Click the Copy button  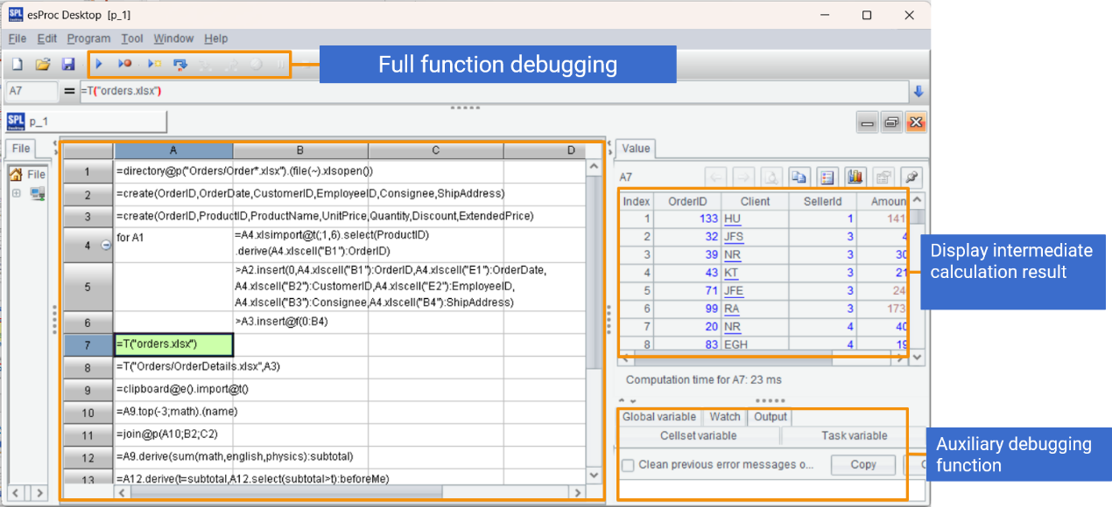click(x=862, y=465)
